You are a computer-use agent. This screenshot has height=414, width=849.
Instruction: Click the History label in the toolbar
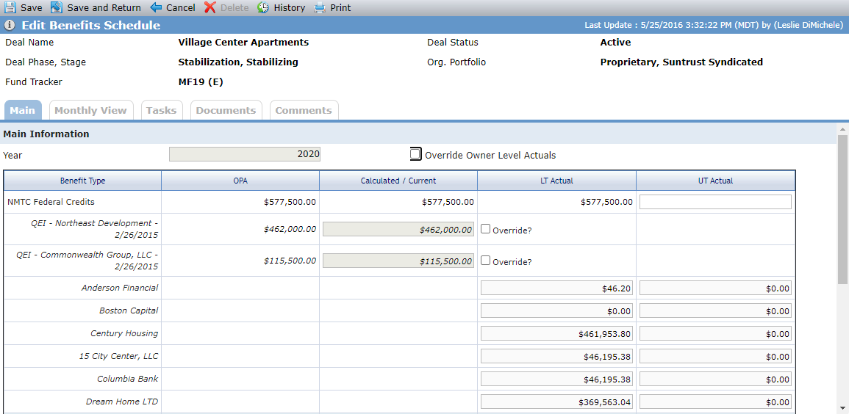coord(289,8)
